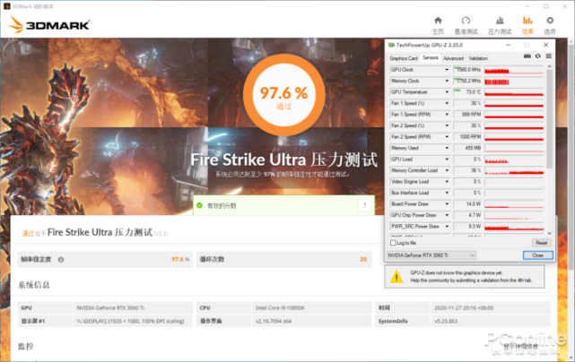
Task: Click the Reset button in GPU-Z
Action: point(541,243)
